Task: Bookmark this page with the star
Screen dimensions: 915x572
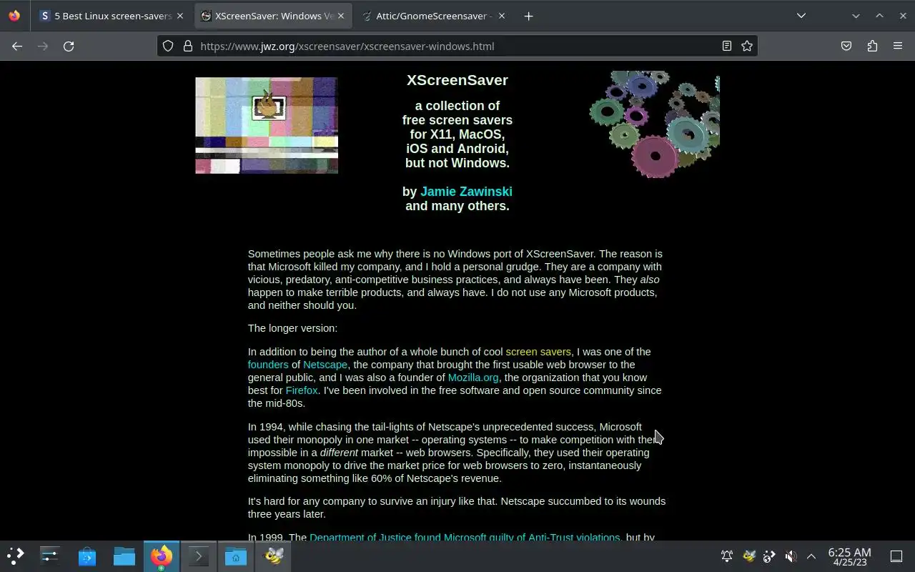Action: click(747, 46)
